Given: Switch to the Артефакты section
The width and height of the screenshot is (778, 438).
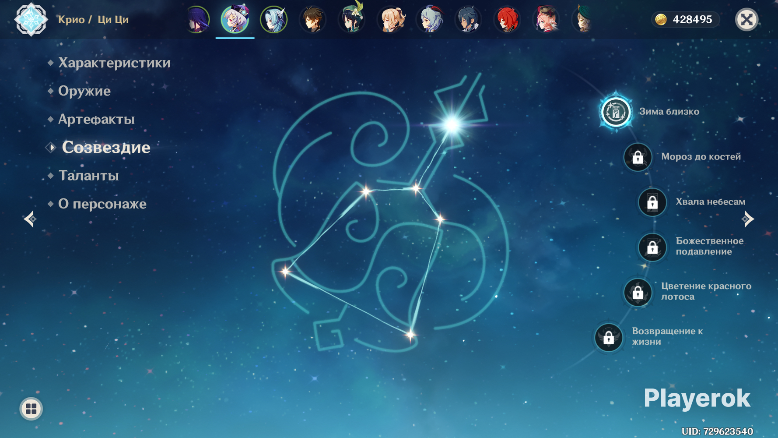Looking at the screenshot, I should click(x=96, y=119).
